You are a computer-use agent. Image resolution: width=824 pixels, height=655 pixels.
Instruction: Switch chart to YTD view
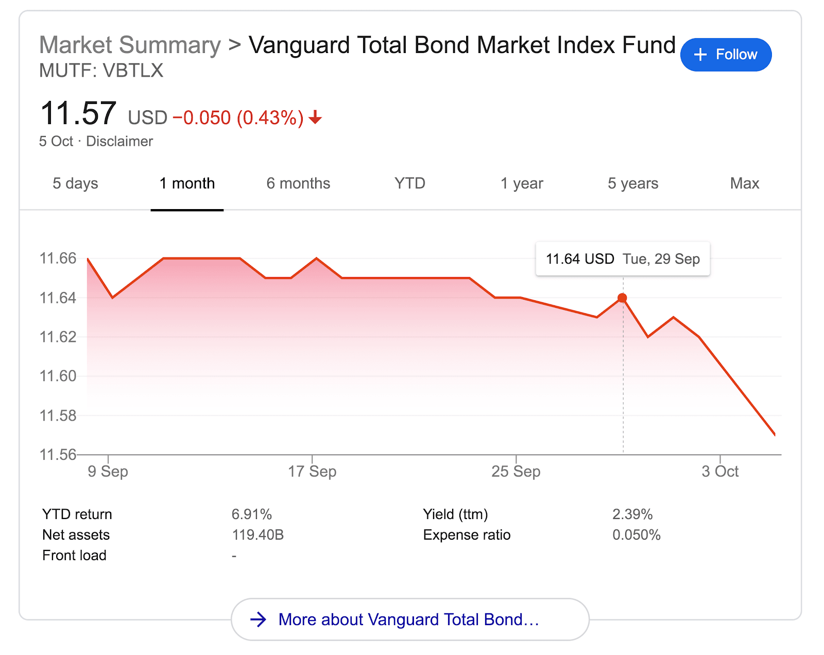click(410, 183)
